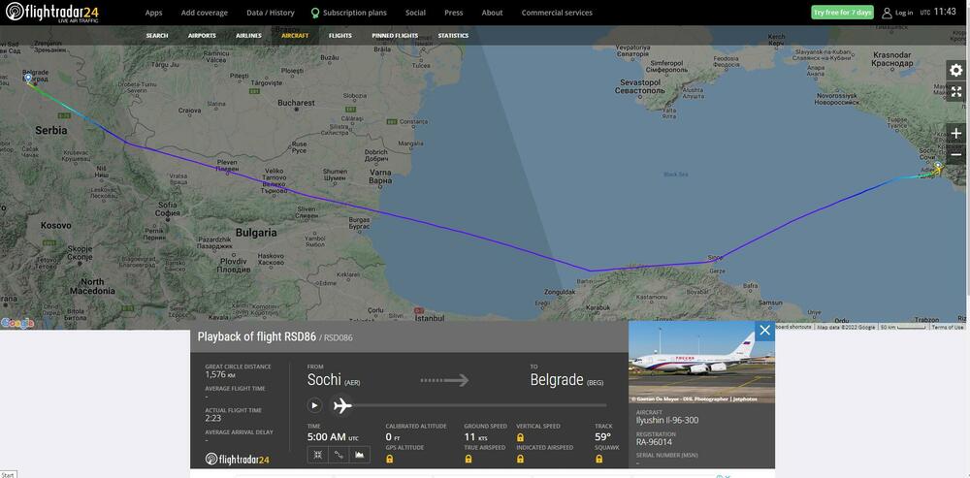Click the GPS altitude lock icon
This screenshot has width=970, height=478.
point(390,459)
